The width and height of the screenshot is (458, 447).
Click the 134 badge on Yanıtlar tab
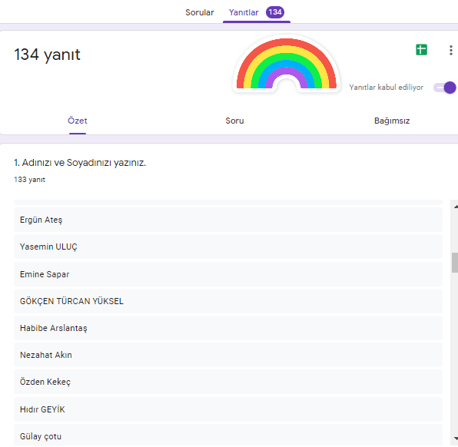point(275,12)
